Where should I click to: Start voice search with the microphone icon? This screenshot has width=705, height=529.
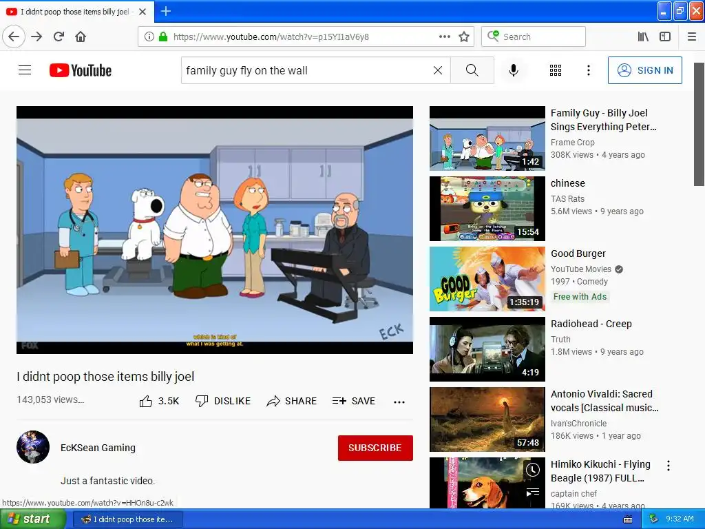point(514,70)
